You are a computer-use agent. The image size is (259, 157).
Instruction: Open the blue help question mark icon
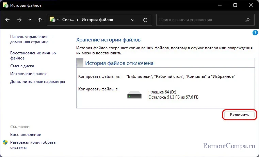pyautogui.click(x=255, y=33)
